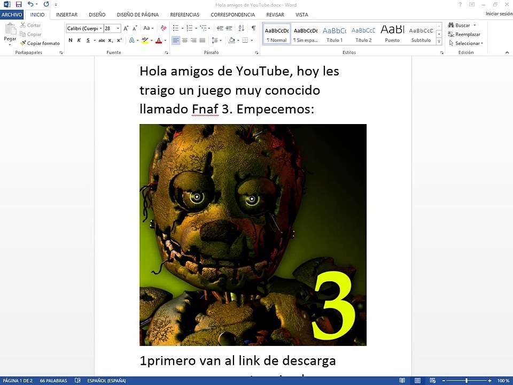Increase font size with the grow font icon
This screenshot has width=513, height=385.
126,28
